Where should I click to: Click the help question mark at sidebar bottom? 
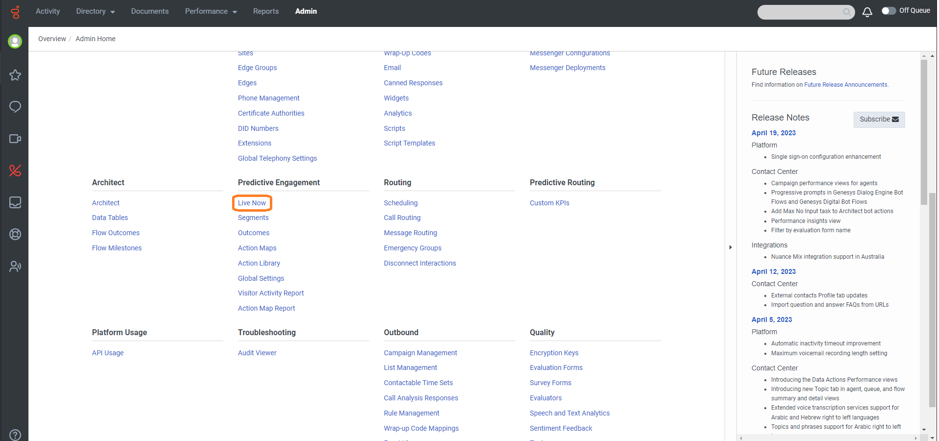15,435
